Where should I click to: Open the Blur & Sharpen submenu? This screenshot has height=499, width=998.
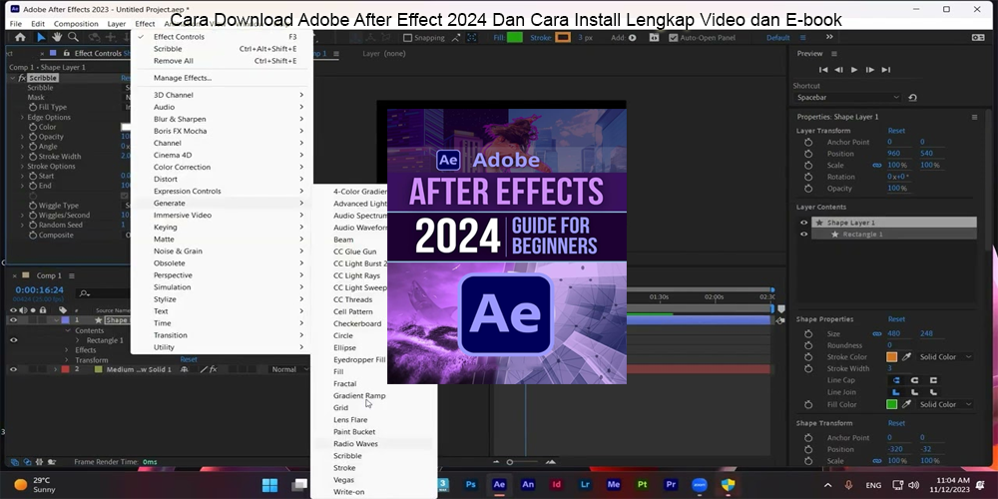pyautogui.click(x=222, y=119)
